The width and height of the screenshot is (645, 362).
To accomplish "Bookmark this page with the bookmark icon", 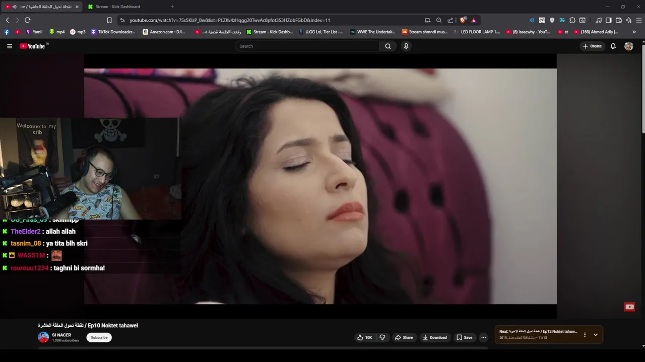I will (109, 20).
